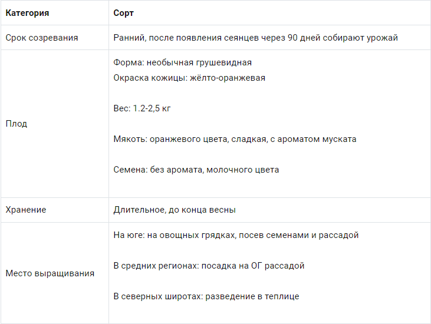The height and width of the screenshot is (324, 431).
Task: Click the 'Семена: без аромата' line
Action: click(196, 170)
